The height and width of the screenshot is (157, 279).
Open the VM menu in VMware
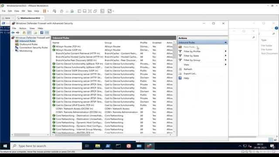pos(23,11)
